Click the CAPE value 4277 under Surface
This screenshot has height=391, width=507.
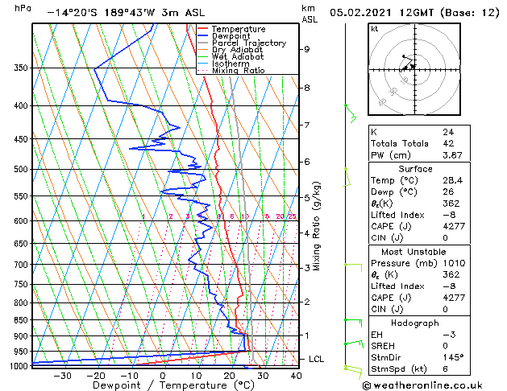[x=454, y=226]
